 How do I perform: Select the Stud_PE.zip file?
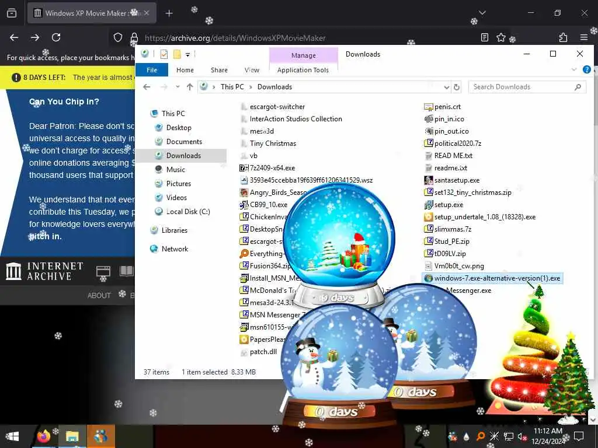click(x=451, y=242)
